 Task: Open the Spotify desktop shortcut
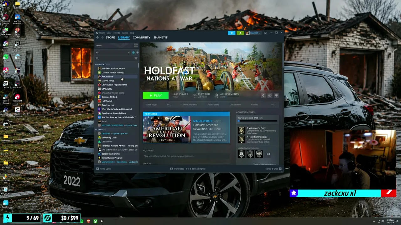(6, 58)
